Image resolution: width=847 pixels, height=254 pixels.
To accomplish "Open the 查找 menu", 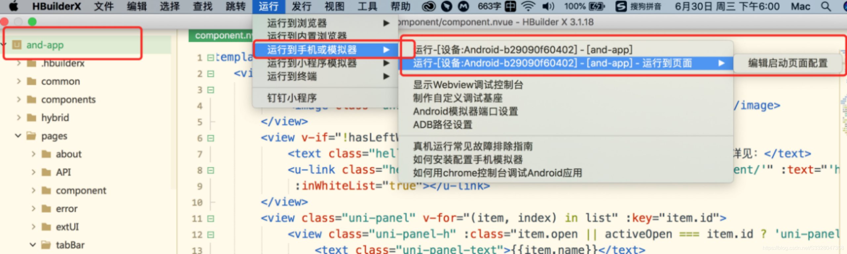I will (203, 6).
